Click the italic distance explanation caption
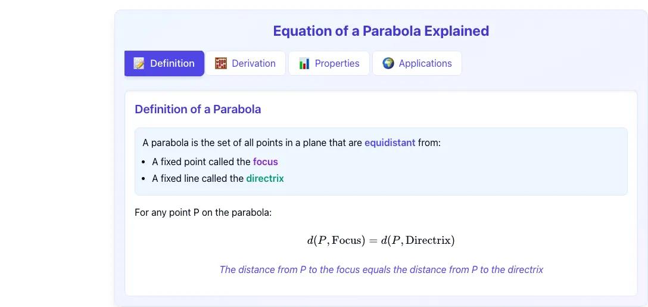 (381, 270)
